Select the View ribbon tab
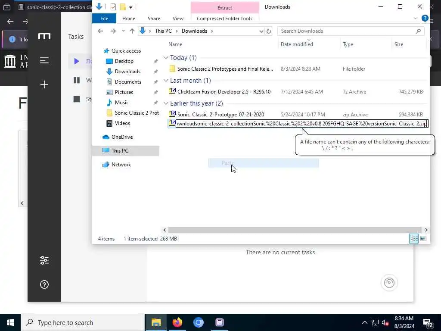441x331 pixels. coord(178,19)
